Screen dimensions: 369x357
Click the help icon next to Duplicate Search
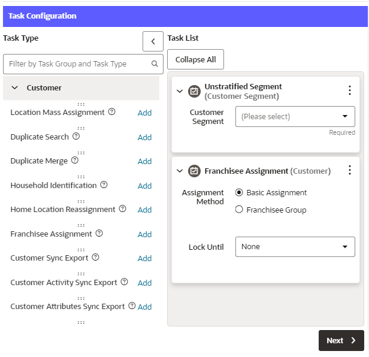pos(76,136)
